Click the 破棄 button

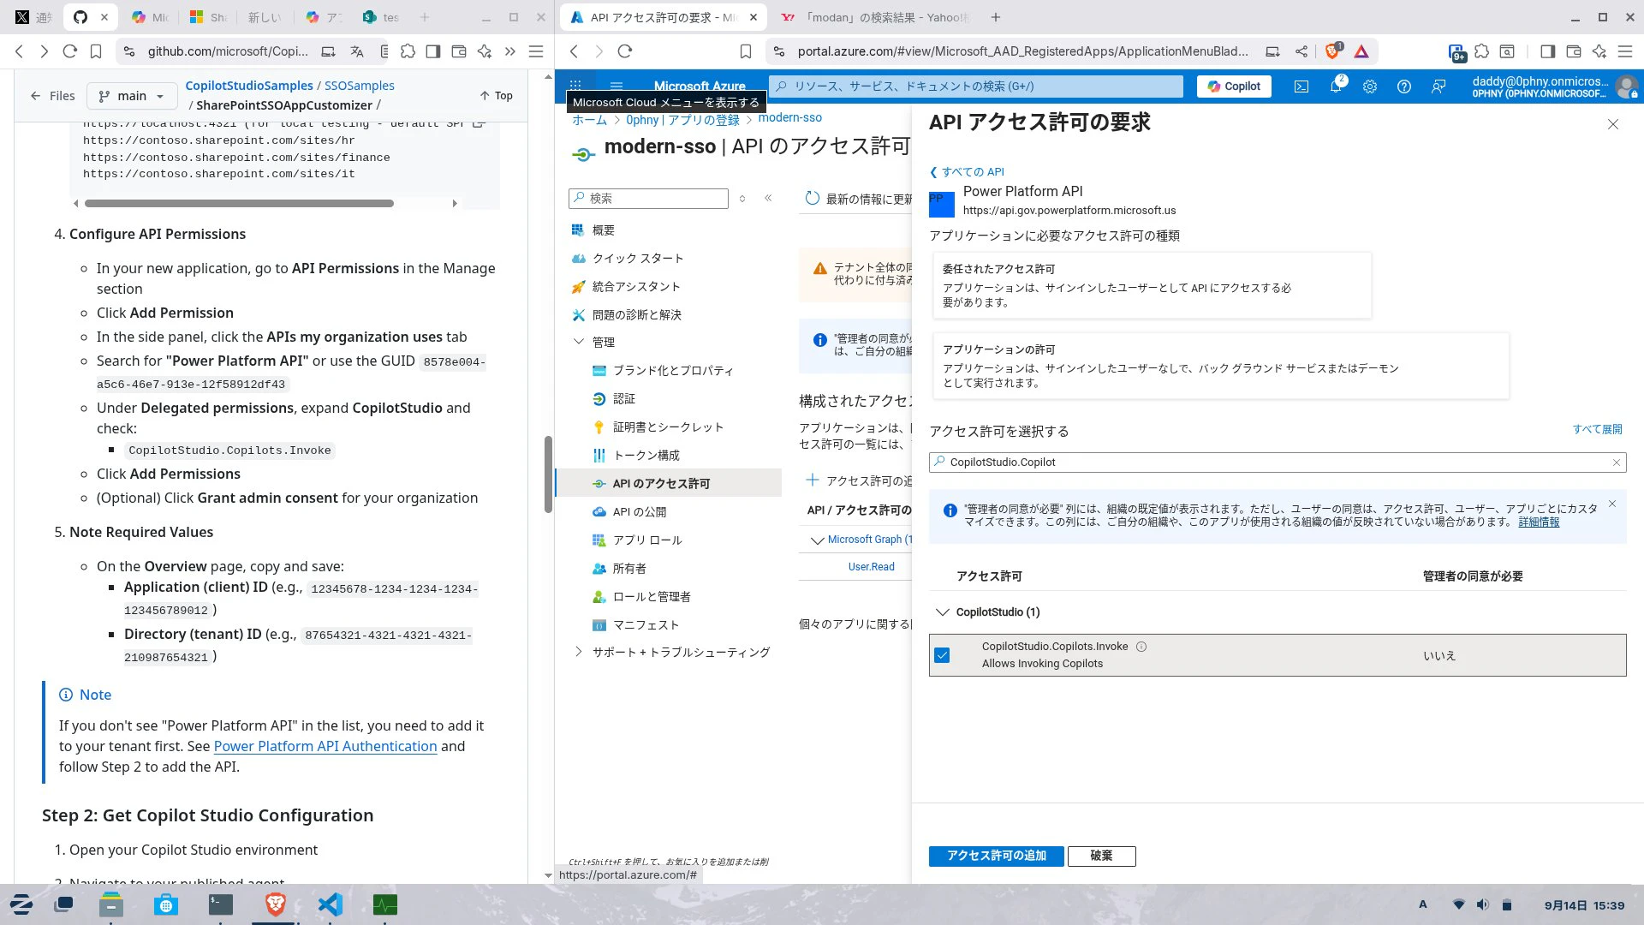[x=1101, y=856]
